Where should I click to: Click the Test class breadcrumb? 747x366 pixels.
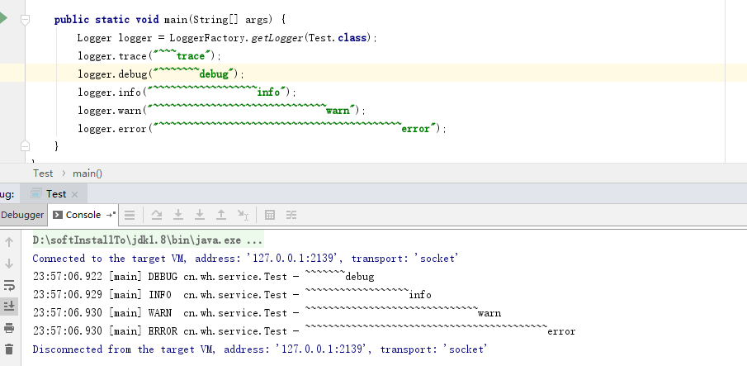coord(43,173)
